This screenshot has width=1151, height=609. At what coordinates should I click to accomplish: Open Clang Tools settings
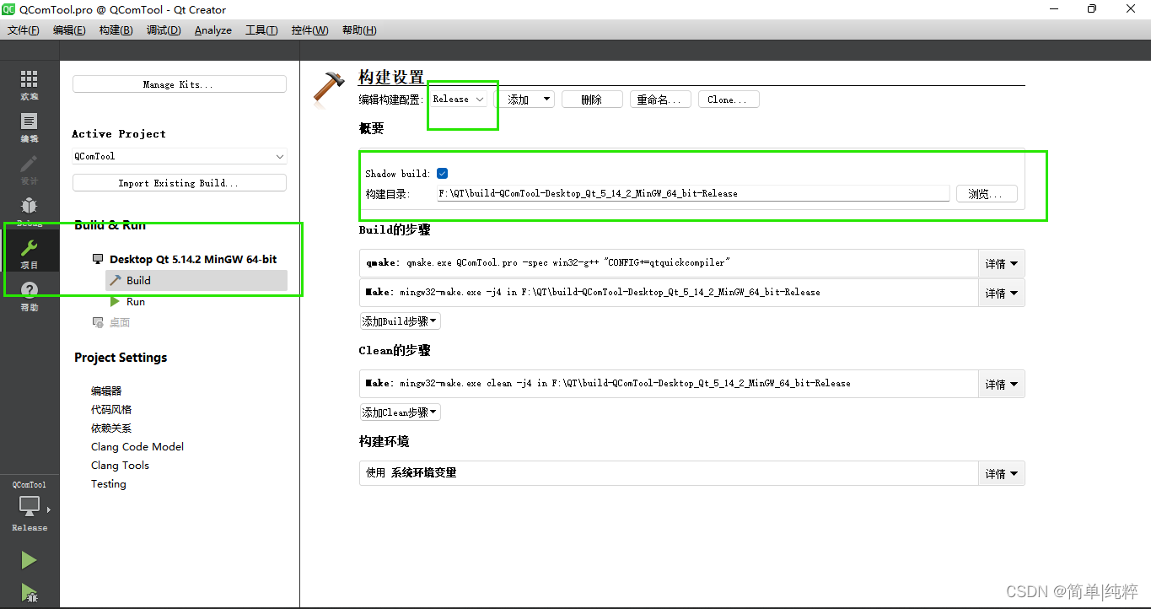pos(120,466)
